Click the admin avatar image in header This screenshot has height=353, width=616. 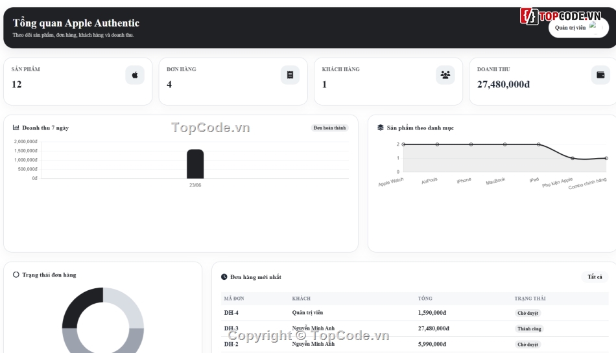(x=593, y=27)
